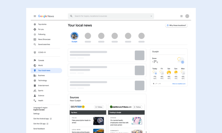Follow the GuelphMercuryTribune source
The width and height of the screenshot is (222, 133).
pyautogui.click(x=137, y=107)
